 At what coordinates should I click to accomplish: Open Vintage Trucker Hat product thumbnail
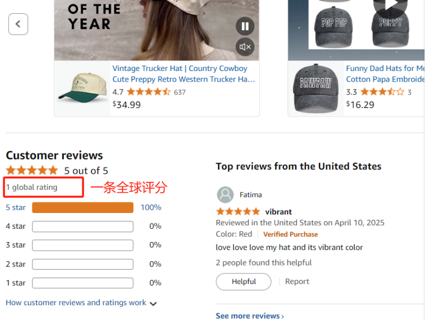(82, 88)
